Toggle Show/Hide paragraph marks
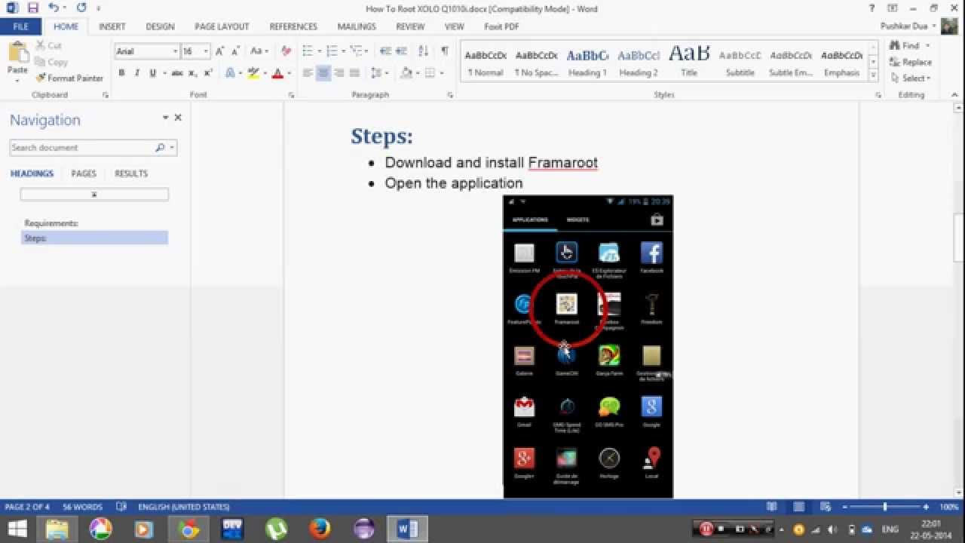 pyautogui.click(x=445, y=51)
